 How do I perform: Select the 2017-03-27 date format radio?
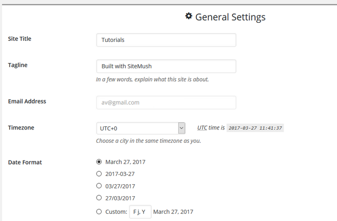(x=99, y=174)
